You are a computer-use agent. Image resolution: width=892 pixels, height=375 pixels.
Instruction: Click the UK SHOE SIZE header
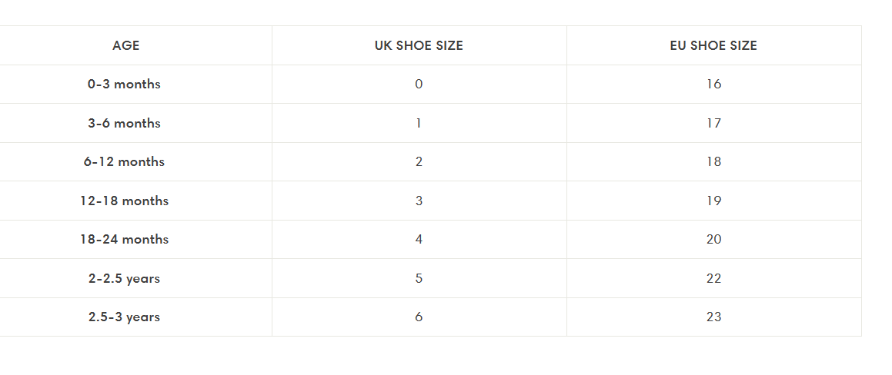click(x=419, y=45)
